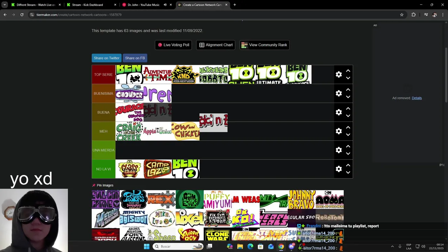Show hidden system tray icons
This screenshot has height=252, width=448.
[392, 246]
